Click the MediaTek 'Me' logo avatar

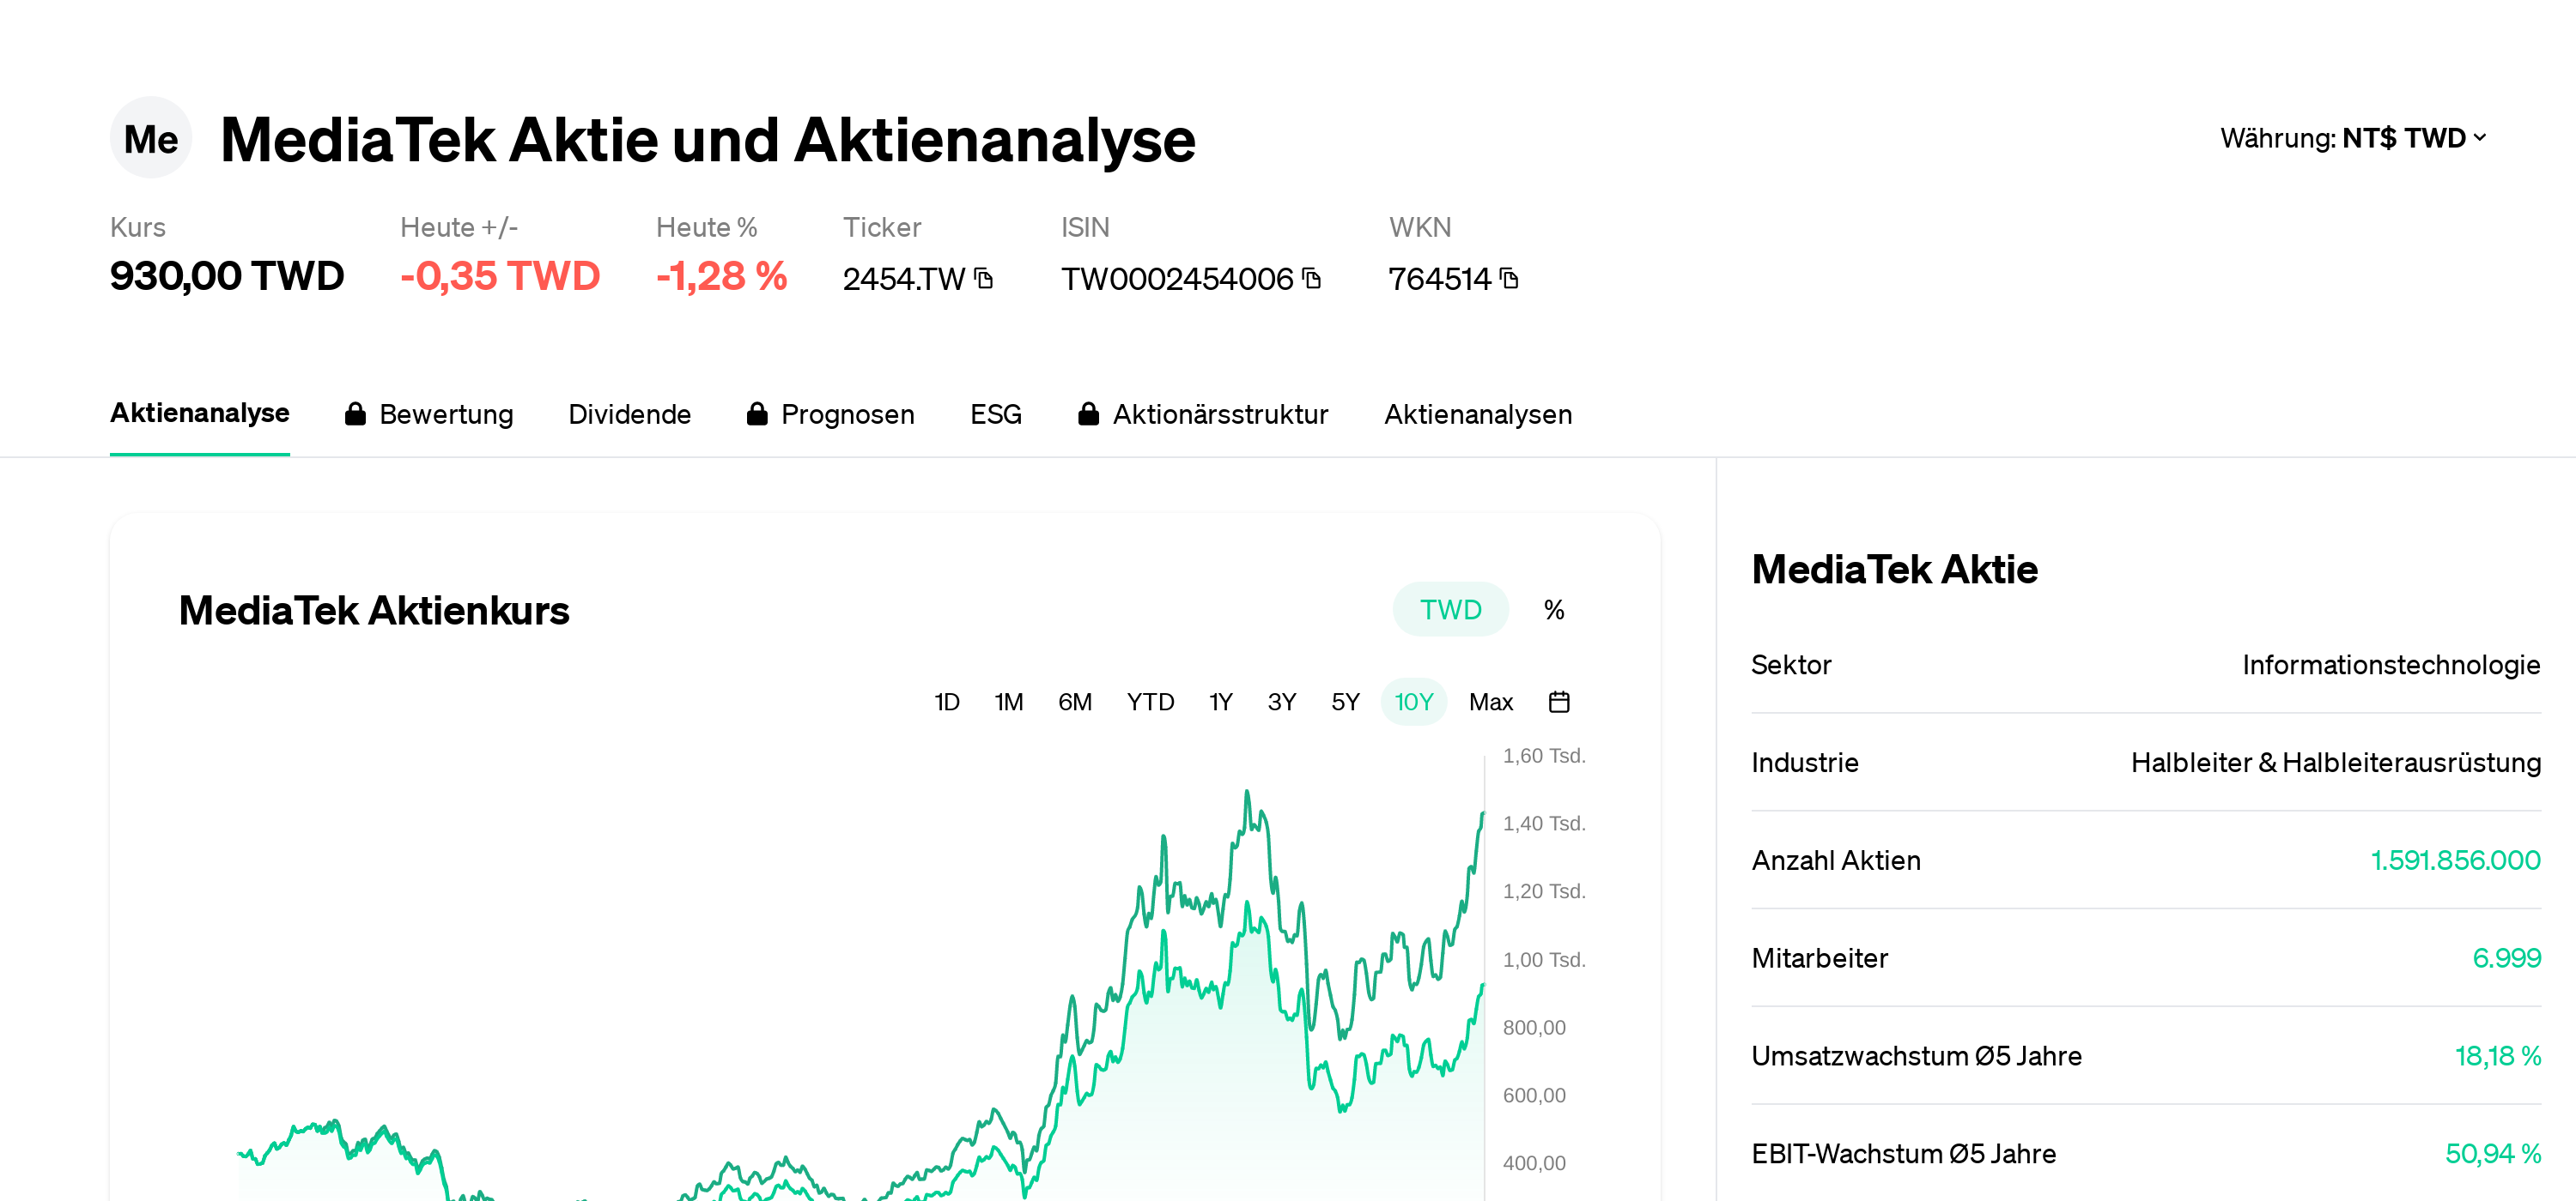click(151, 139)
